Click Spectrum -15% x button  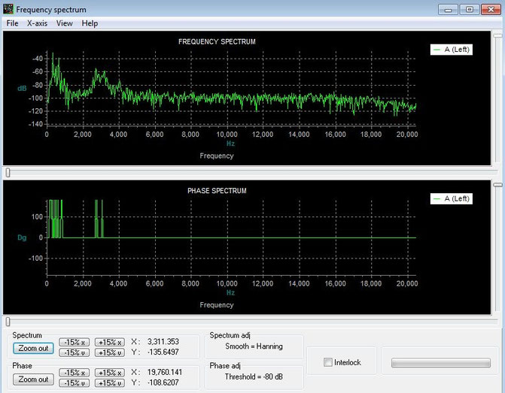click(x=74, y=342)
